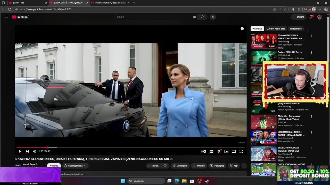Open options for BYLIŚMY ŚWIADKAMI TRAGEDII video
This screenshot has height=185, width=330.
click(311, 148)
